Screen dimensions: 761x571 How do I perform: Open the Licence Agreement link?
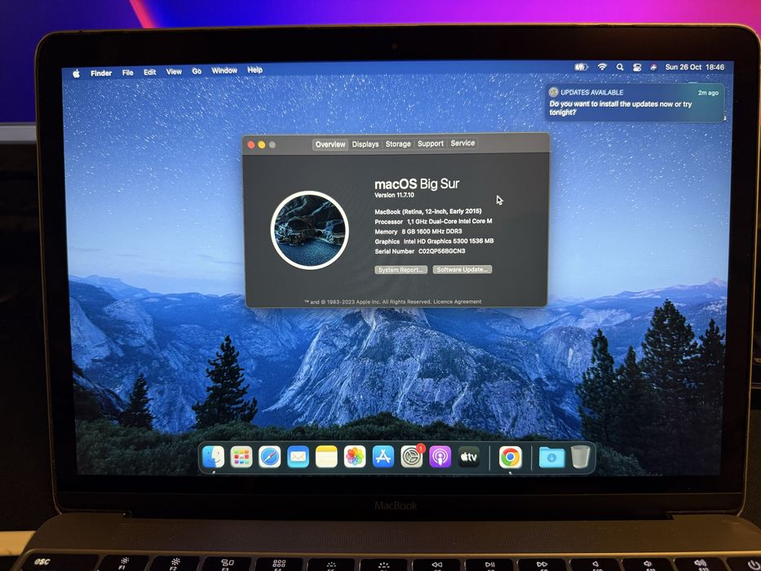coord(458,302)
